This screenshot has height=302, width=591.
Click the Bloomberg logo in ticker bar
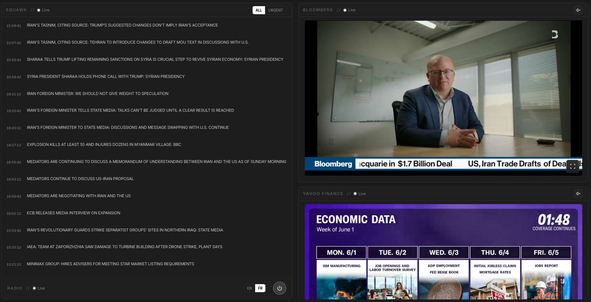click(x=333, y=164)
